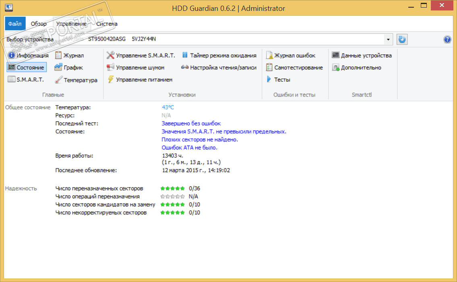Switch to the Система ribbon tab
This screenshot has width=457, height=282.
click(x=107, y=24)
